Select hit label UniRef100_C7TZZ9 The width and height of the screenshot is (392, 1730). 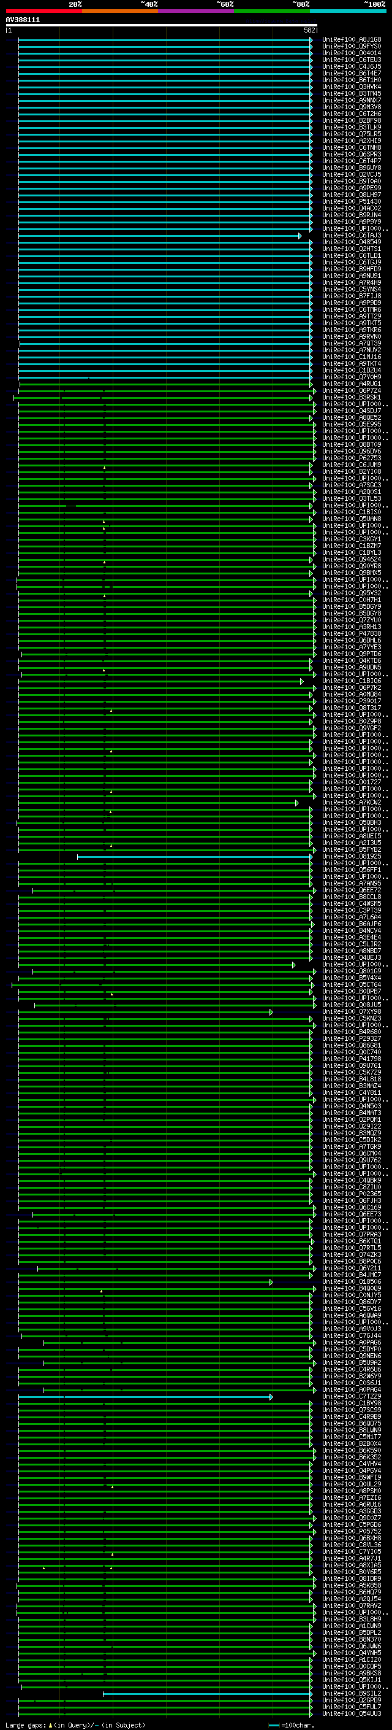351,1396
